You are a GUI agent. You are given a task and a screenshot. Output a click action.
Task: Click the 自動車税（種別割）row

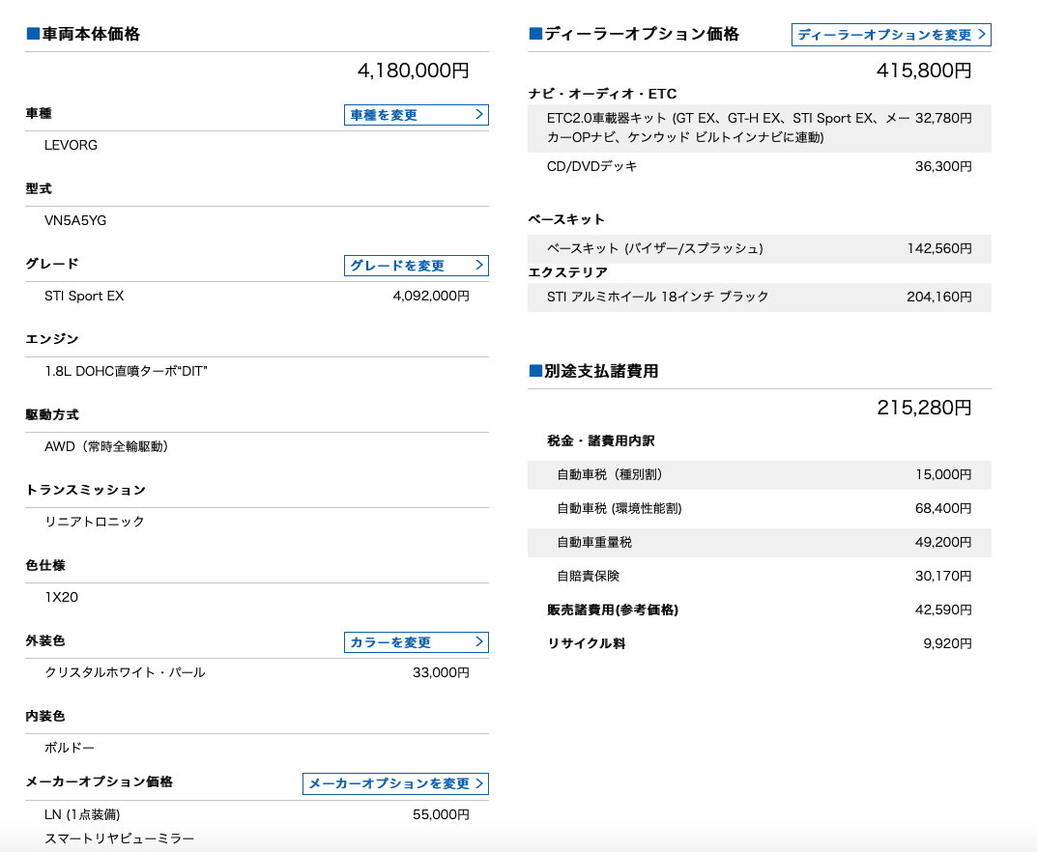pyautogui.click(x=760, y=475)
